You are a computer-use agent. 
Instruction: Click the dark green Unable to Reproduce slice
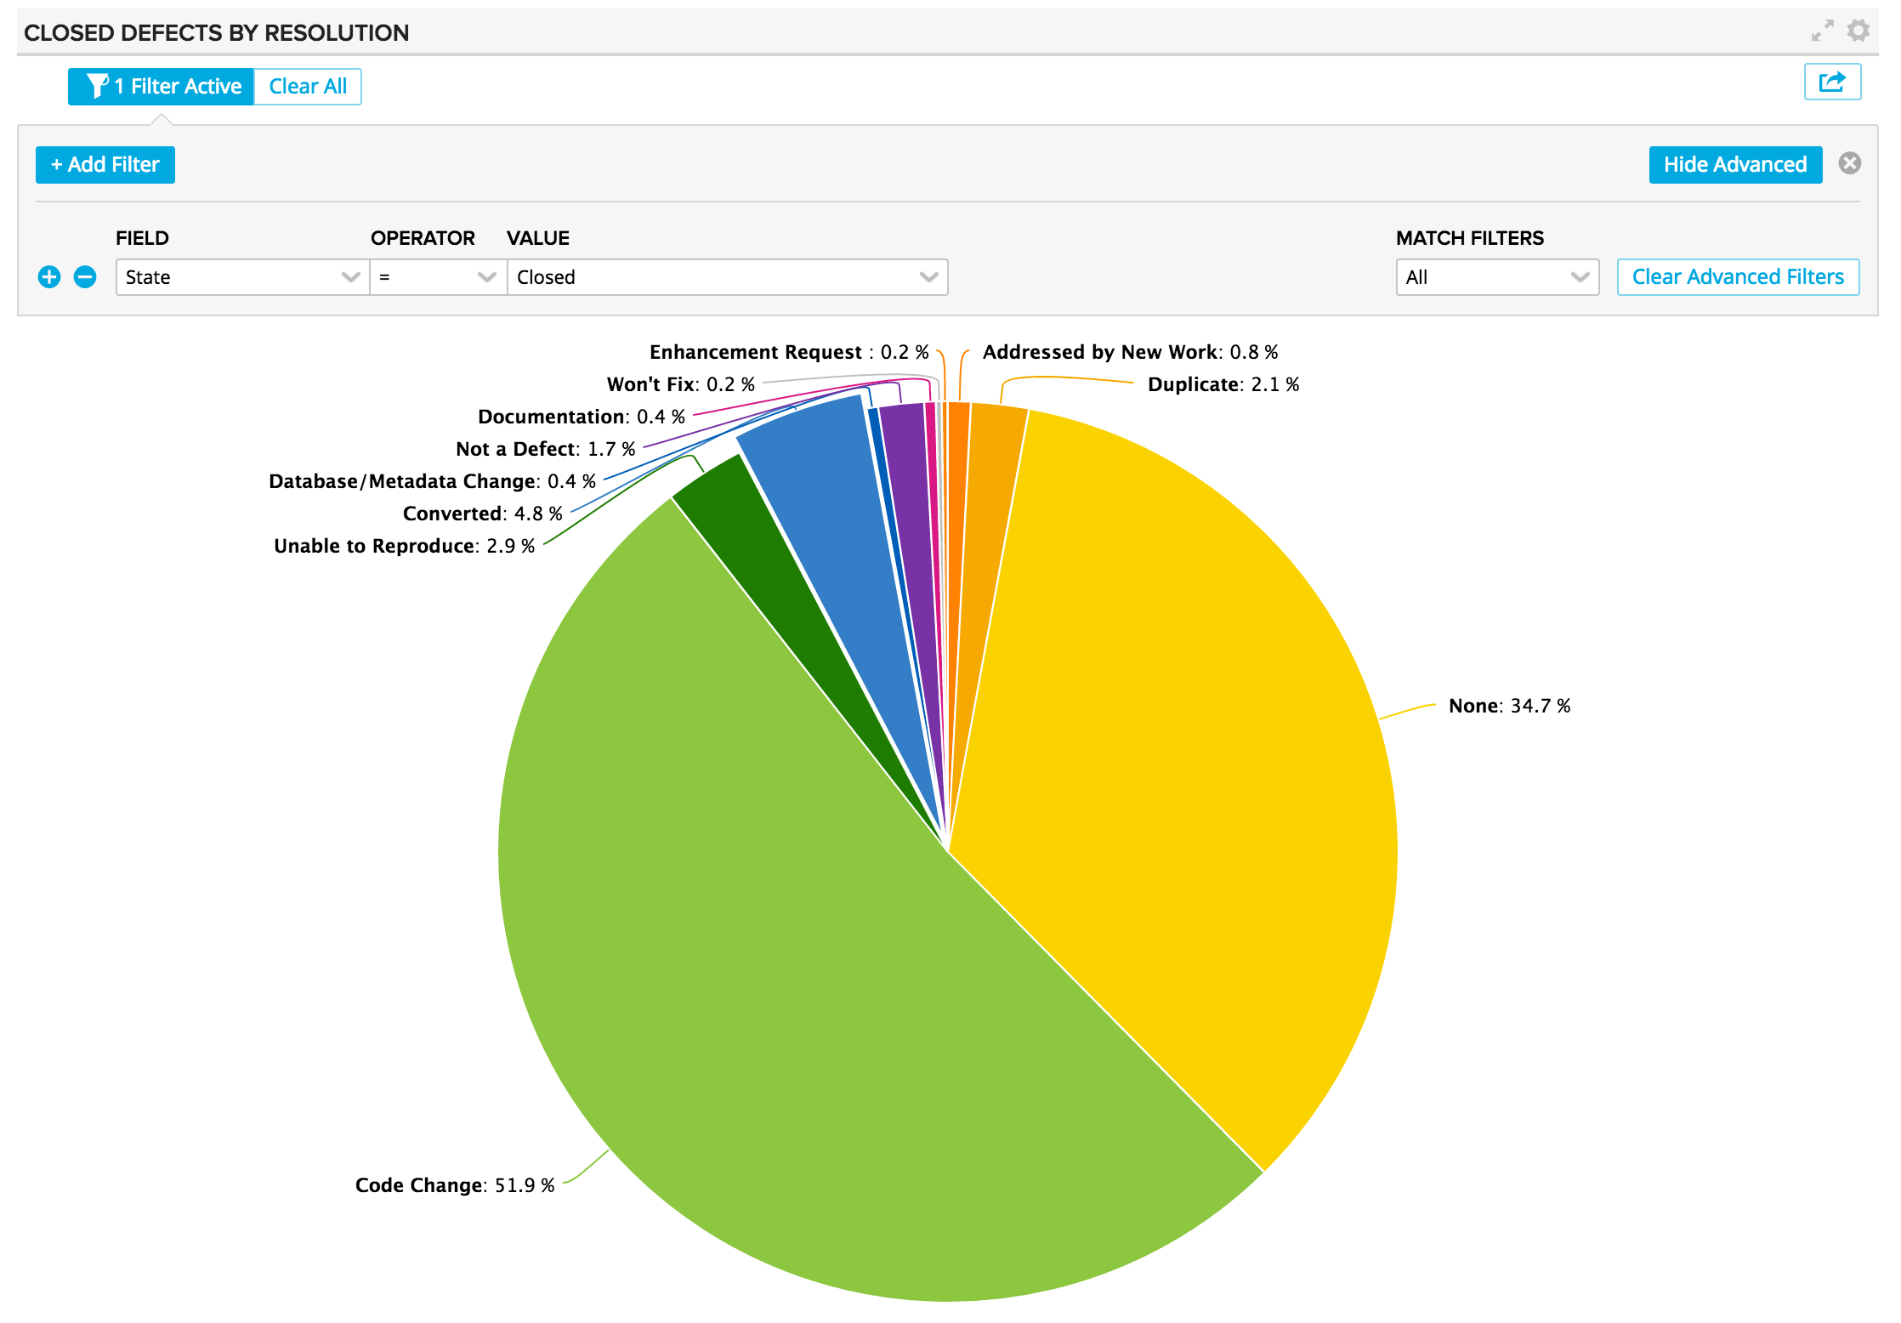tap(748, 544)
